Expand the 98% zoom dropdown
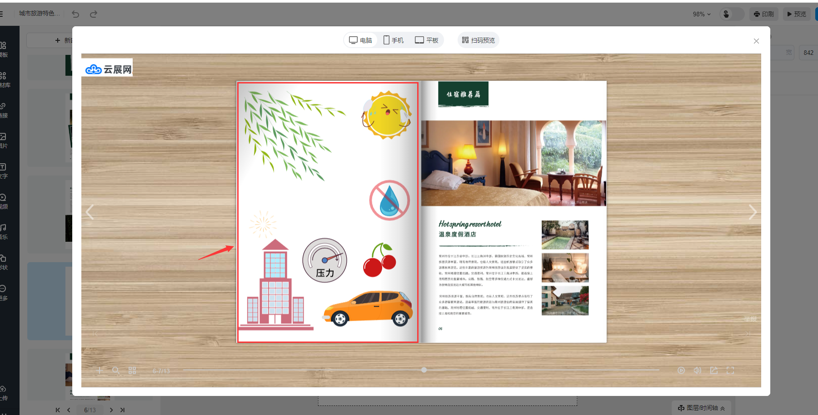The height and width of the screenshot is (415, 818). tap(701, 14)
